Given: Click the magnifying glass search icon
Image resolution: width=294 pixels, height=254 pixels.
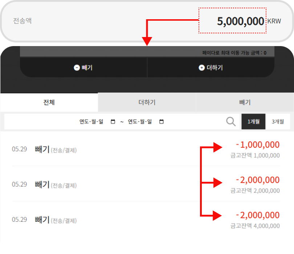Looking at the screenshot, I should (x=231, y=122).
